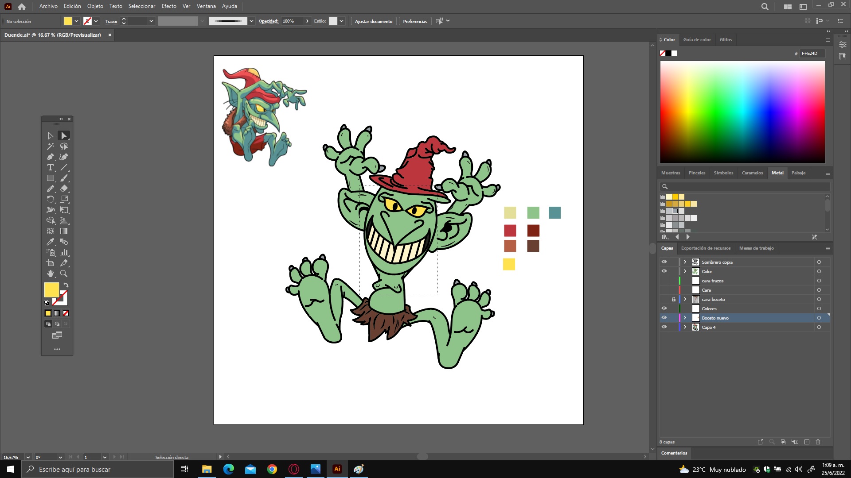Open the stroke weight Trazo dropdown
The image size is (851, 478).
151,21
